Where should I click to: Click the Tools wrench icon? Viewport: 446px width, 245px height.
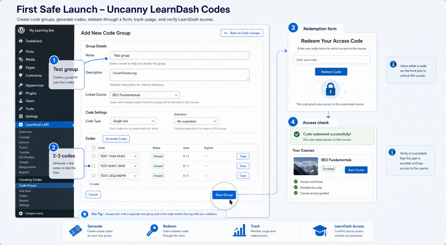coord(21,109)
